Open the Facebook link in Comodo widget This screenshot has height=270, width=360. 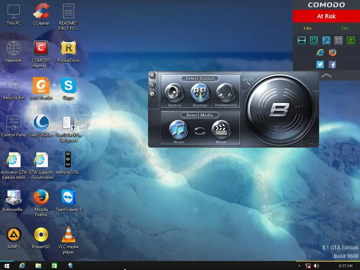(333, 65)
